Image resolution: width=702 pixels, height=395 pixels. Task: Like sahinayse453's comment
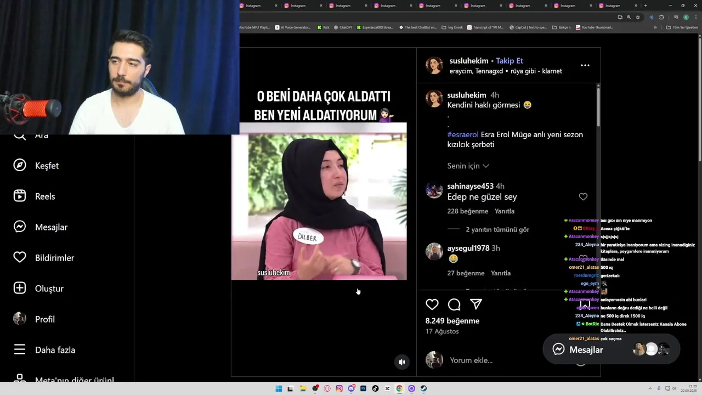pos(583,196)
